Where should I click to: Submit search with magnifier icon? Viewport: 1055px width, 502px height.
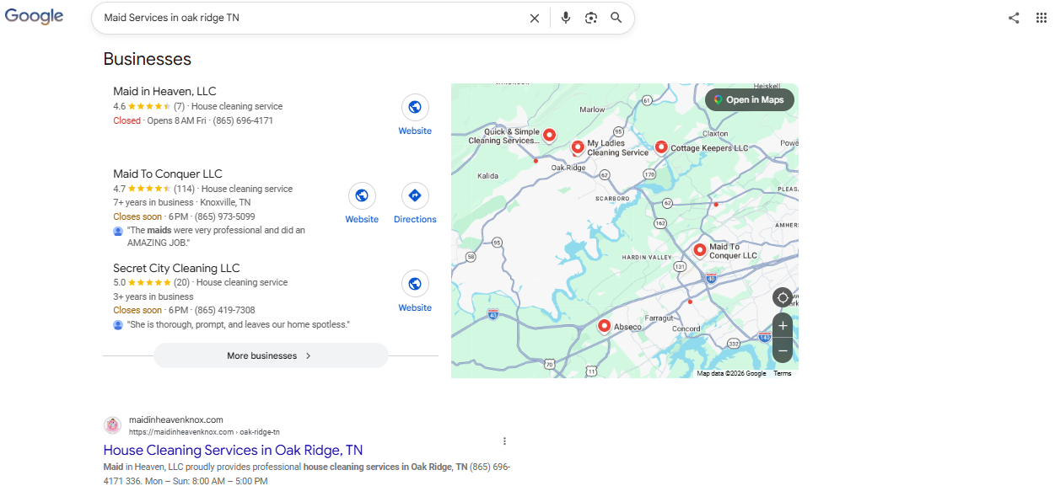(x=616, y=18)
